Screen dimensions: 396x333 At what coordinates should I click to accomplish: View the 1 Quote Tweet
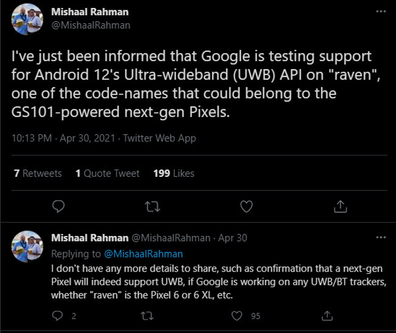coord(107,173)
